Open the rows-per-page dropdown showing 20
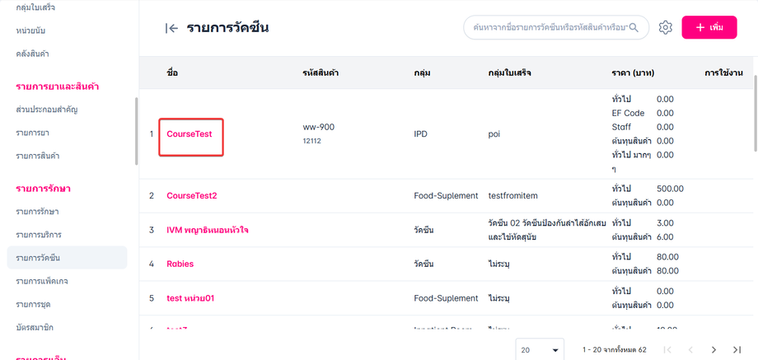Screen dimensions: 758x360 [540, 350]
